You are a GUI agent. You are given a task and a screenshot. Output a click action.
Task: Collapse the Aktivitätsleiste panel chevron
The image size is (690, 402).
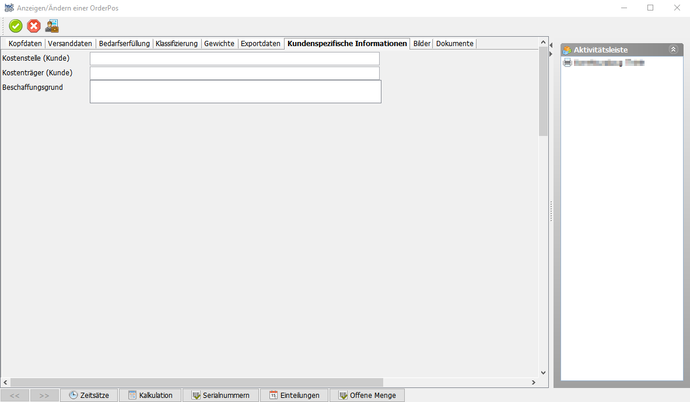673,50
